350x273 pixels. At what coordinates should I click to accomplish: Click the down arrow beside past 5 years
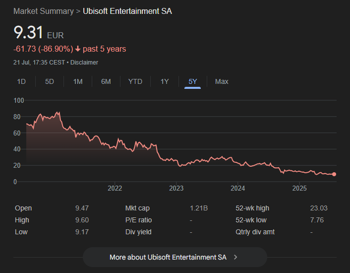click(x=78, y=49)
